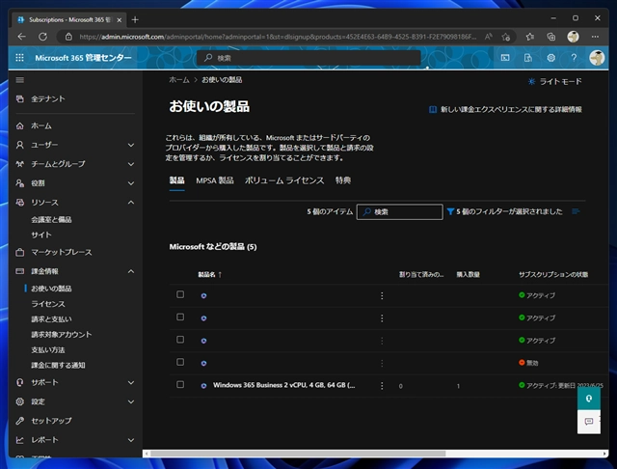617x469 pixels.
Task: Reload the page with refresh icon
Action: pyautogui.click(x=42, y=37)
